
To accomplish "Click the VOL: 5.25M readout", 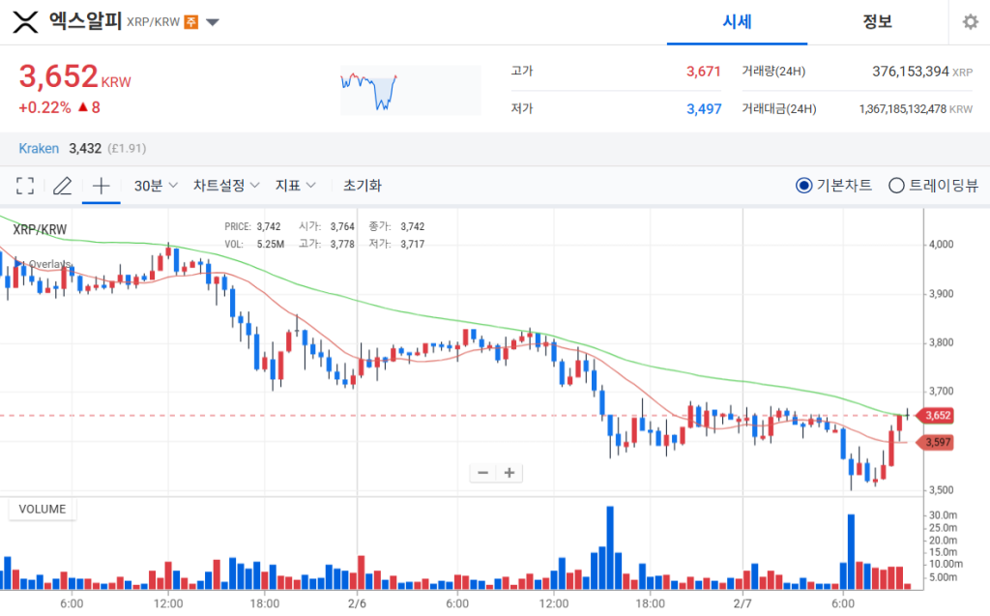I will click(254, 245).
